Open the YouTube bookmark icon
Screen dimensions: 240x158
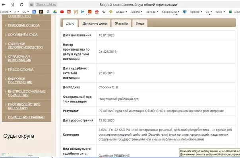[x=62, y=12]
